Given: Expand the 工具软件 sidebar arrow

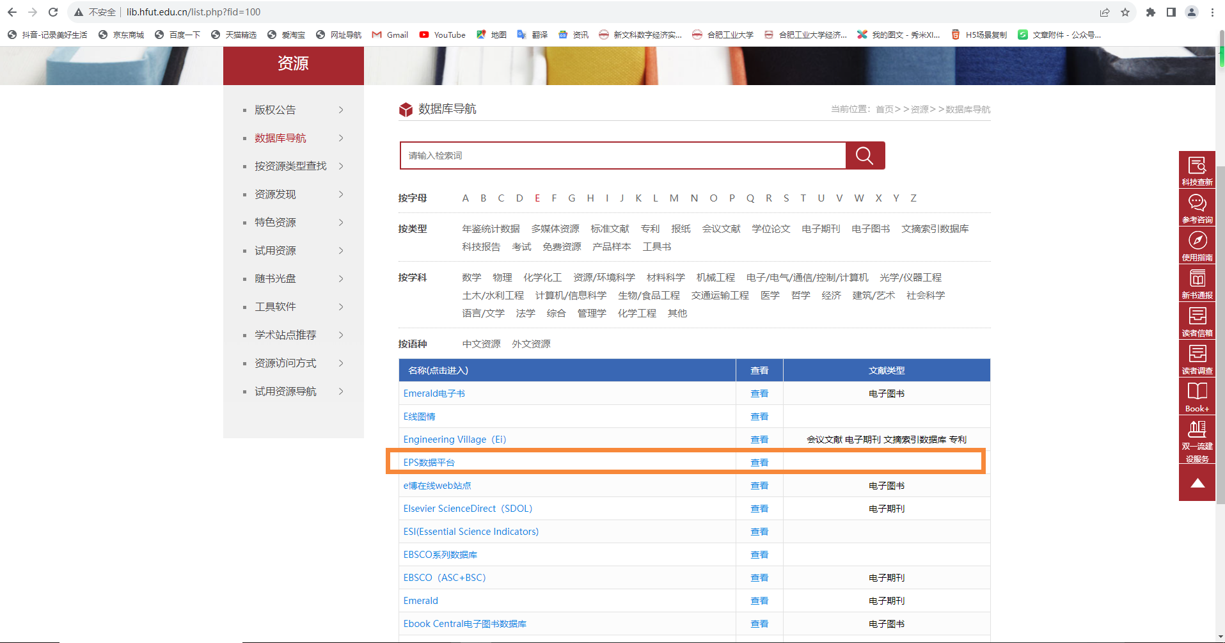Looking at the screenshot, I should [341, 307].
